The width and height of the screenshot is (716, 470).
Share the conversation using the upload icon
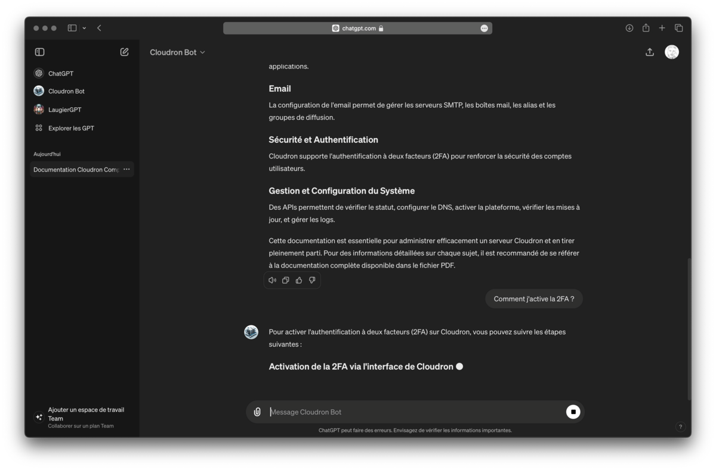click(x=650, y=52)
